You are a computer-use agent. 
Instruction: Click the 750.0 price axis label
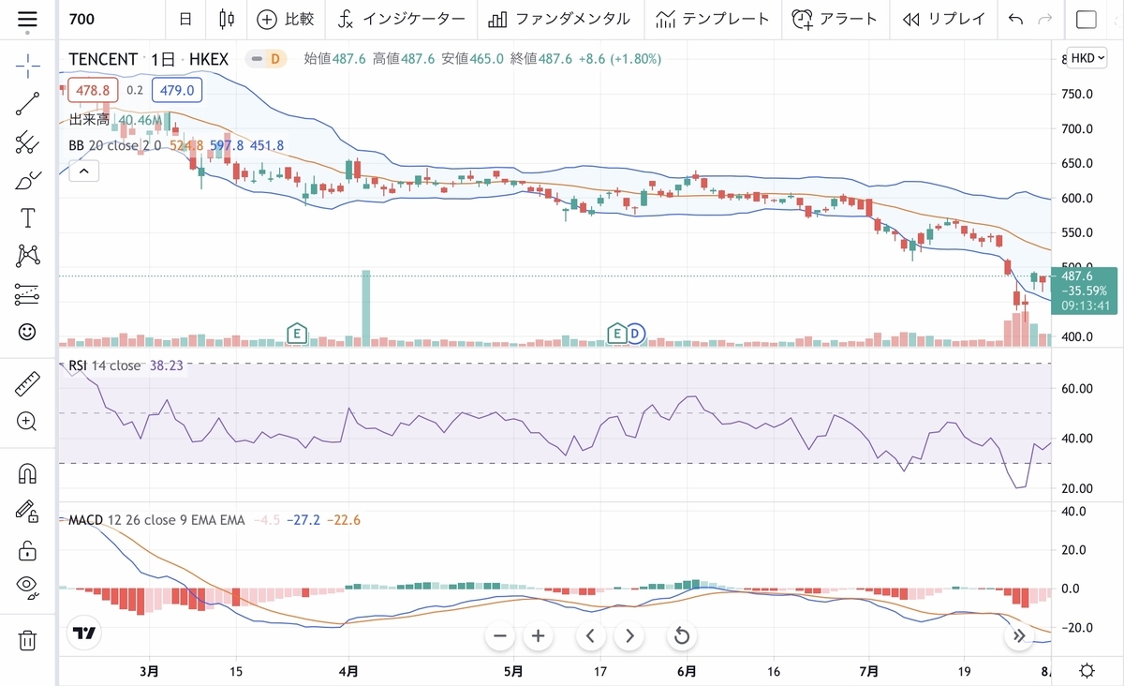(x=1078, y=94)
